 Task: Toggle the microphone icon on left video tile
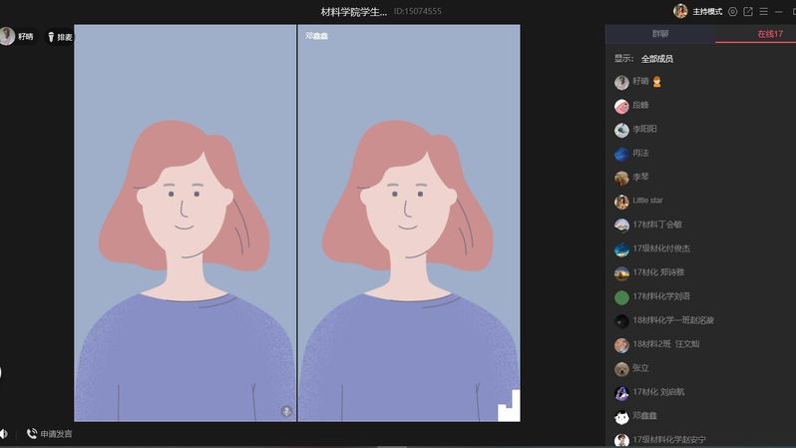click(286, 411)
